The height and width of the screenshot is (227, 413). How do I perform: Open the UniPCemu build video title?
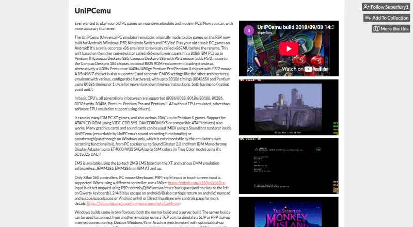tap(296, 27)
